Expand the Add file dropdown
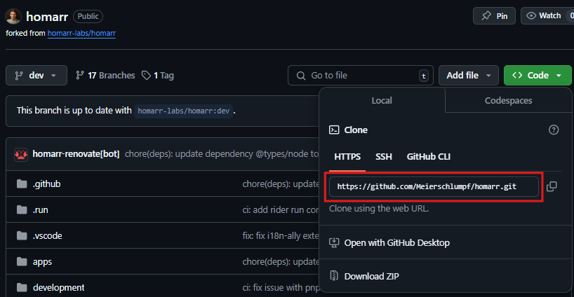This screenshot has height=297, width=574. [x=469, y=75]
